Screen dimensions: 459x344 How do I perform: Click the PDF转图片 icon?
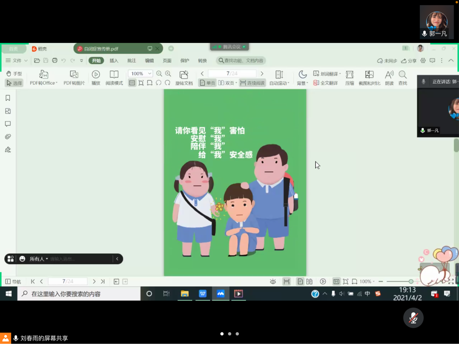point(74,74)
